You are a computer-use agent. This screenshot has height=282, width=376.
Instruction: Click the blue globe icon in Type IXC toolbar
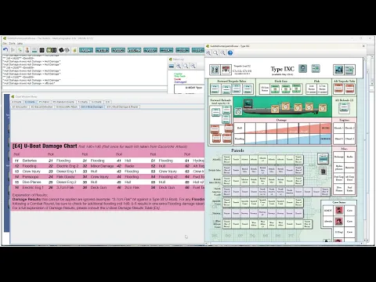(230, 53)
